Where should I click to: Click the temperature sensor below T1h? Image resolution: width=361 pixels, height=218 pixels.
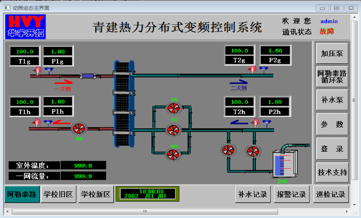37,122
